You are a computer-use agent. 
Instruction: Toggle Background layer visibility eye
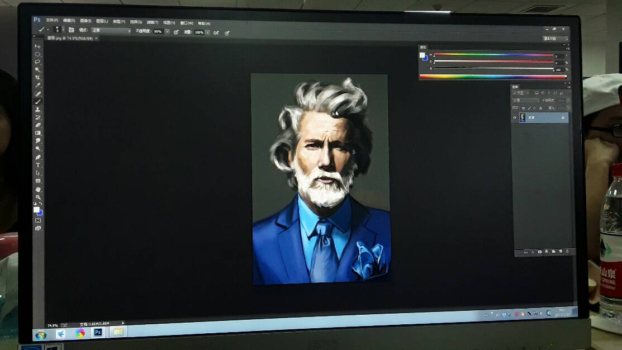pos(515,117)
